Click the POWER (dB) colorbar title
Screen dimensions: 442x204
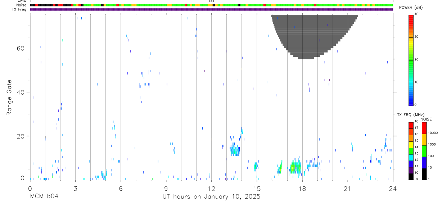click(x=411, y=8)
